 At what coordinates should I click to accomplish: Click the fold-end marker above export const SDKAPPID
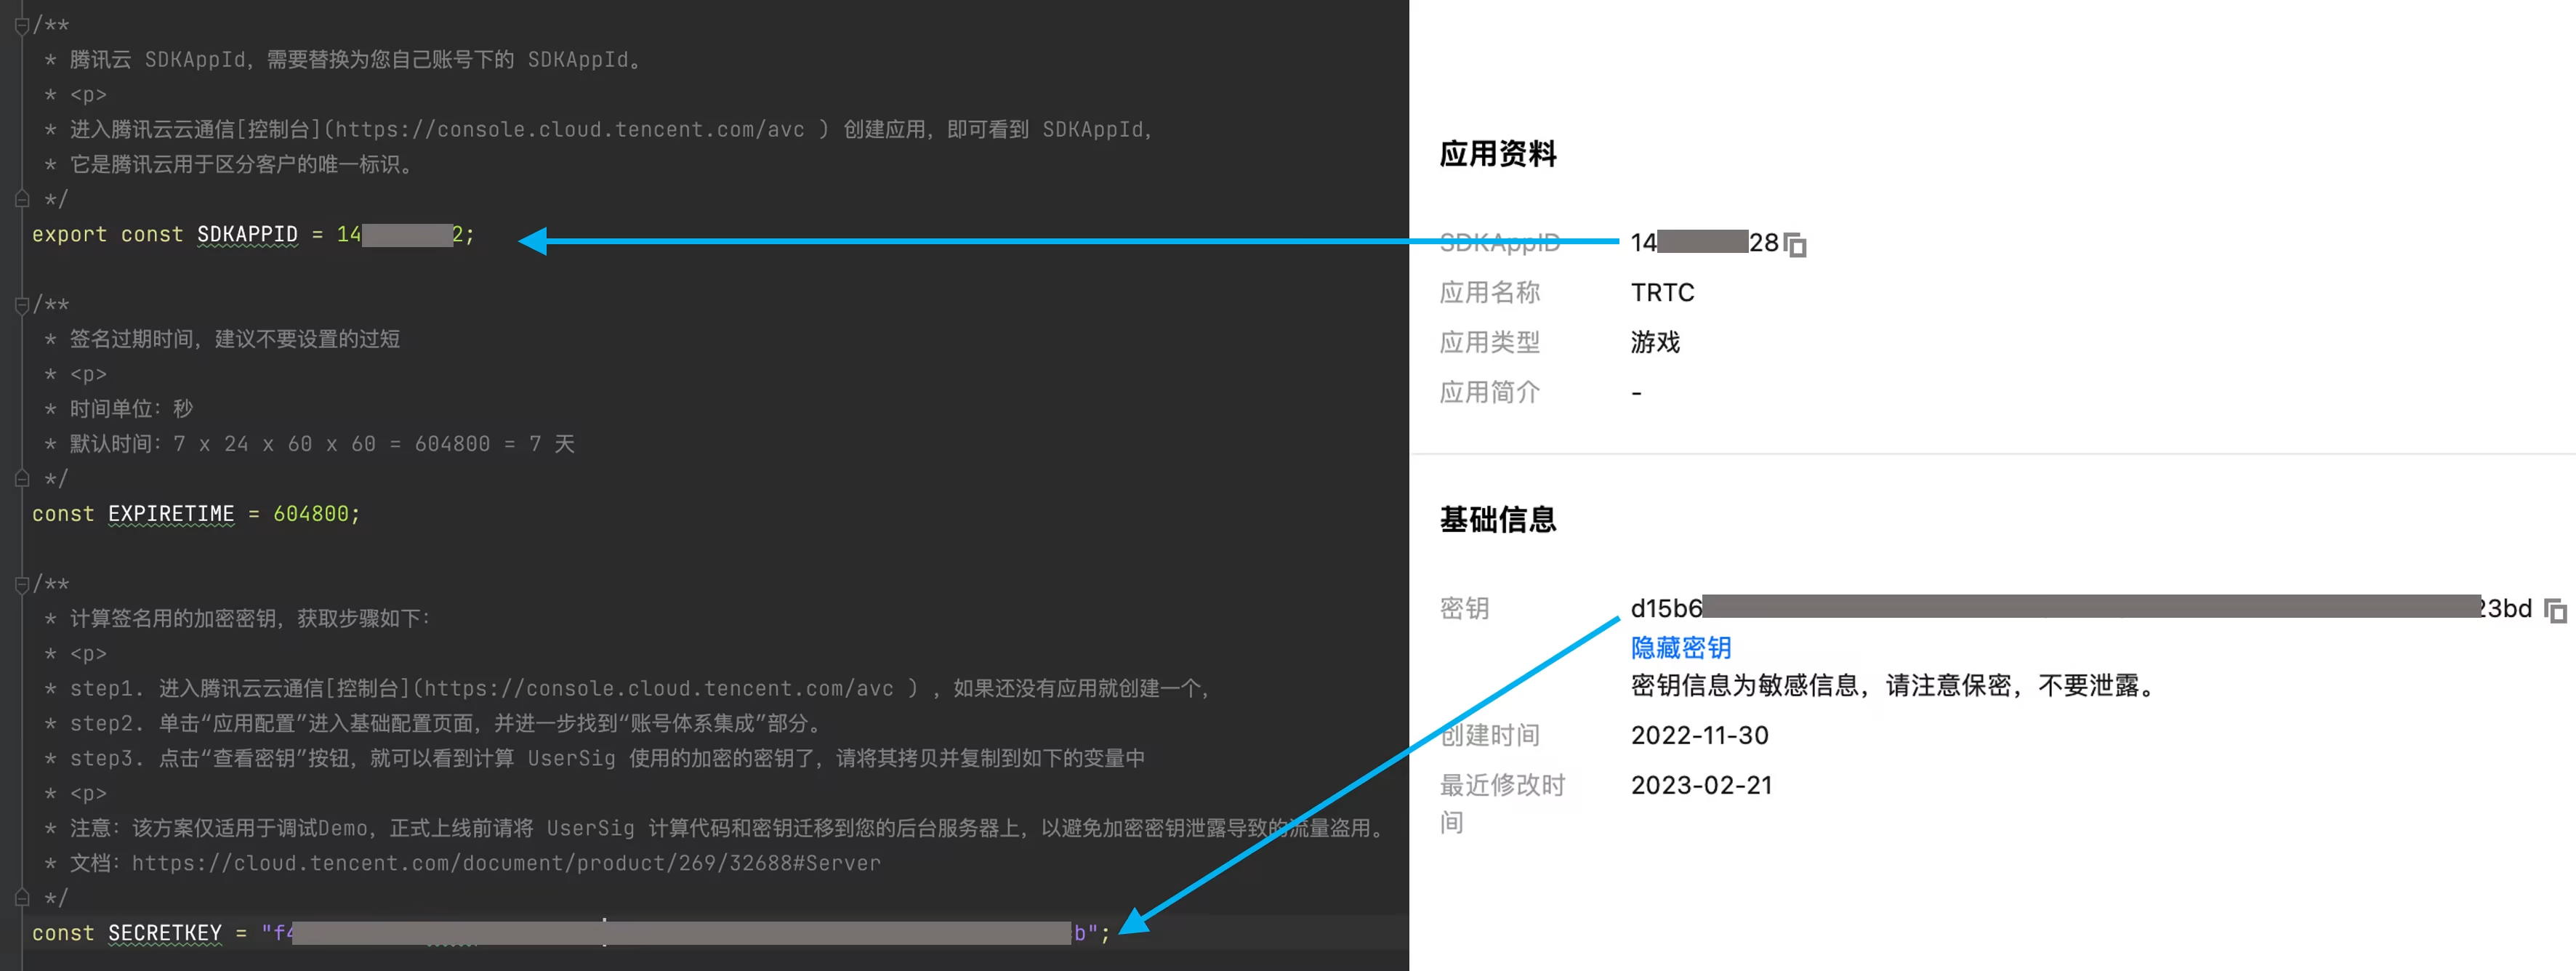22,199
